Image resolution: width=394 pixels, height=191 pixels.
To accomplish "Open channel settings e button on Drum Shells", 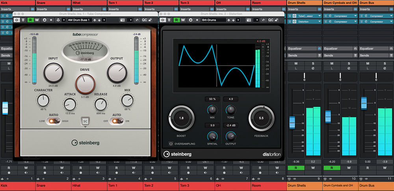I will pyautogui.click(x=313, y=68).
